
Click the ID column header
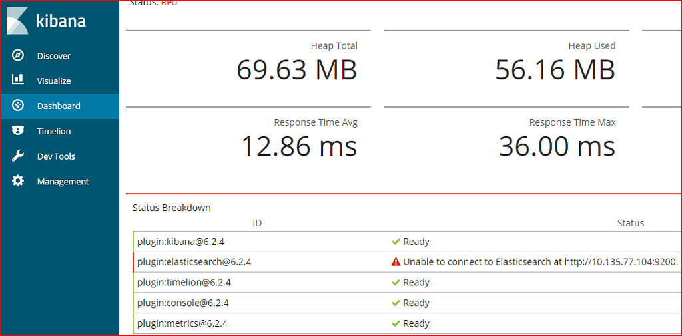point(257,223)
